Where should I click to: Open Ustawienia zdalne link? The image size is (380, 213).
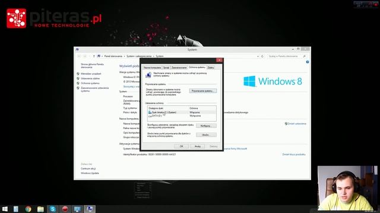[x=90, y=79]
